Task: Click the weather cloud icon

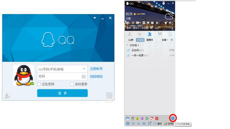Action: pos(169,16)
